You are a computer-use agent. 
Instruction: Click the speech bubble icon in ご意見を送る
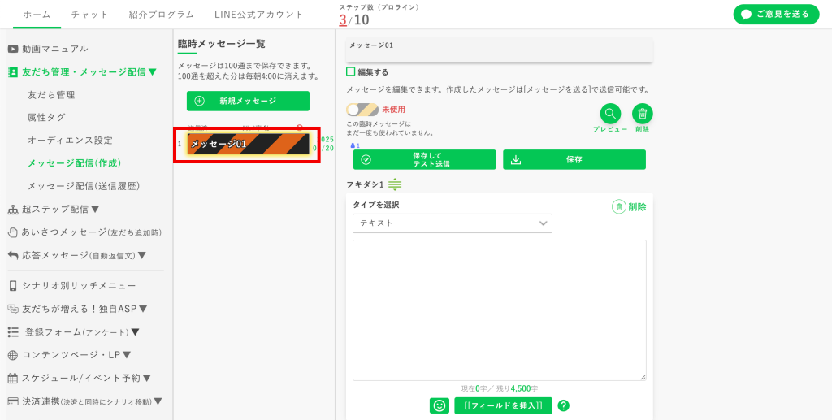(x=747, y=15)
